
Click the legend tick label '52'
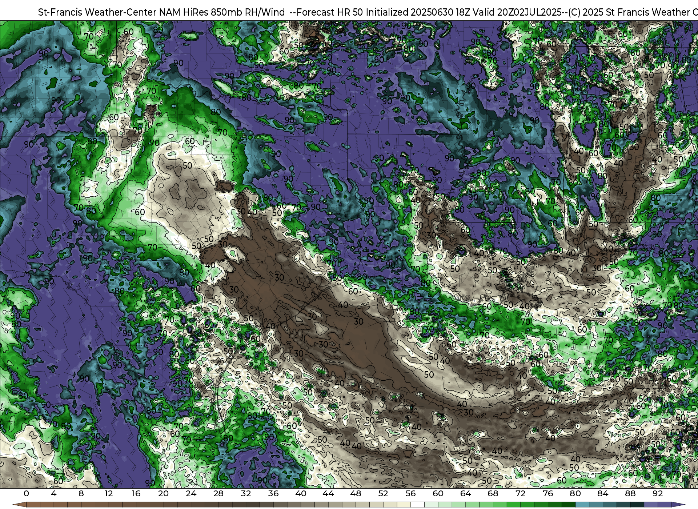[383, 493]
